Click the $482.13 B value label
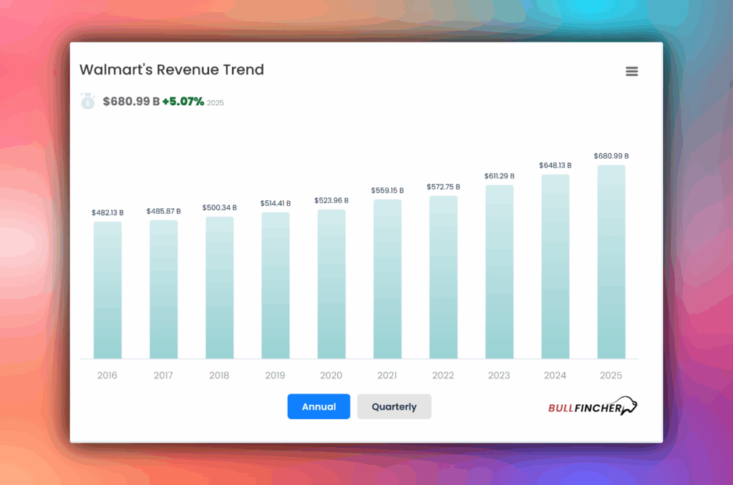 pyautogui.click(x=107, y=212)
